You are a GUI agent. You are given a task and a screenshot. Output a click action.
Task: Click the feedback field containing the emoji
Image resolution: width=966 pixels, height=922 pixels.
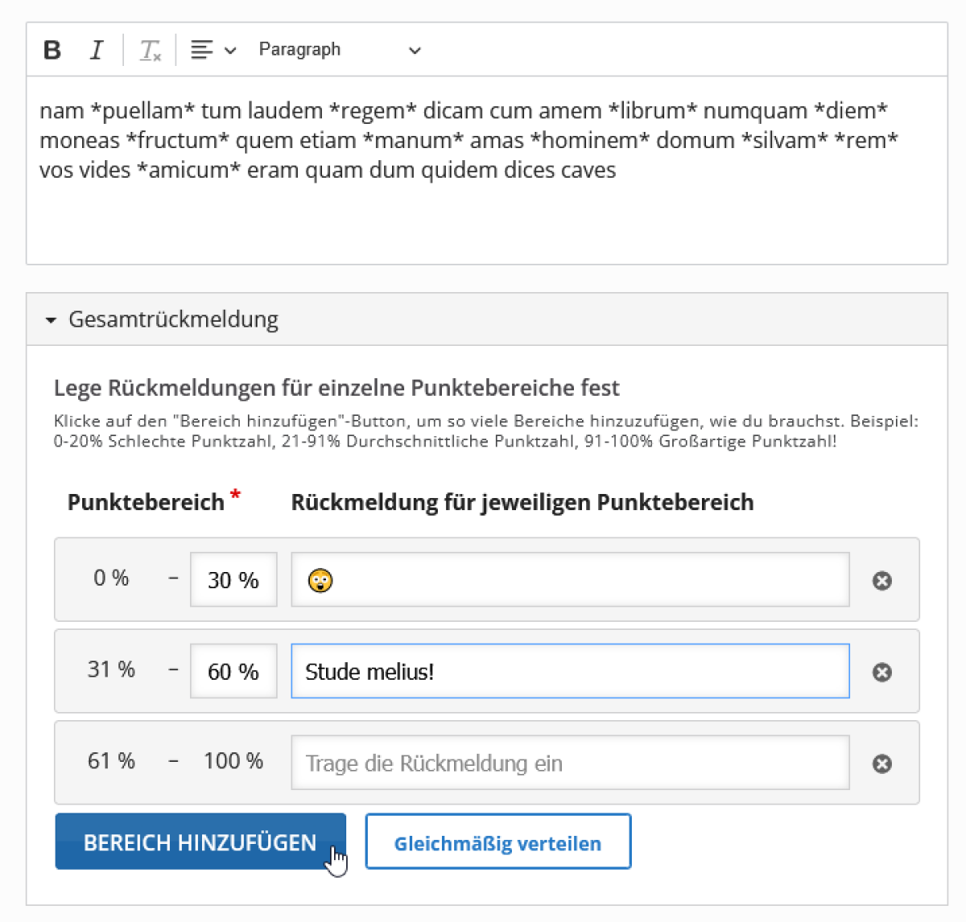click(570, 580)
